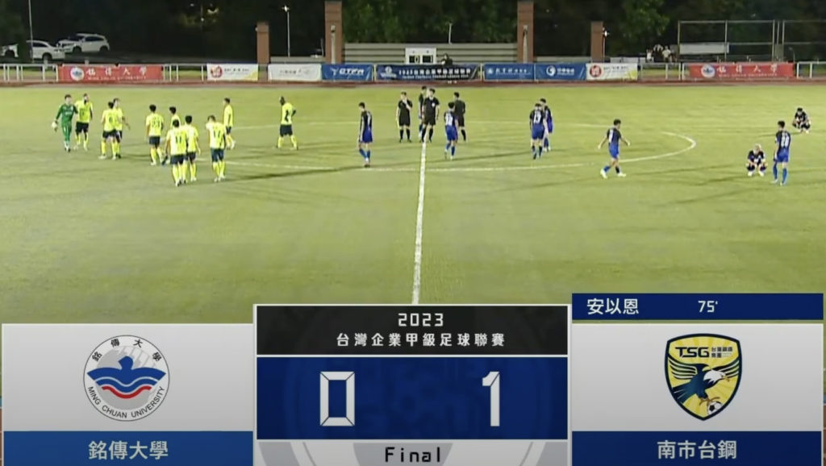Click the 75' goal minute marker
Viewport: 826px width, 466px height.
pyautogui.click(x=708, y=306)
